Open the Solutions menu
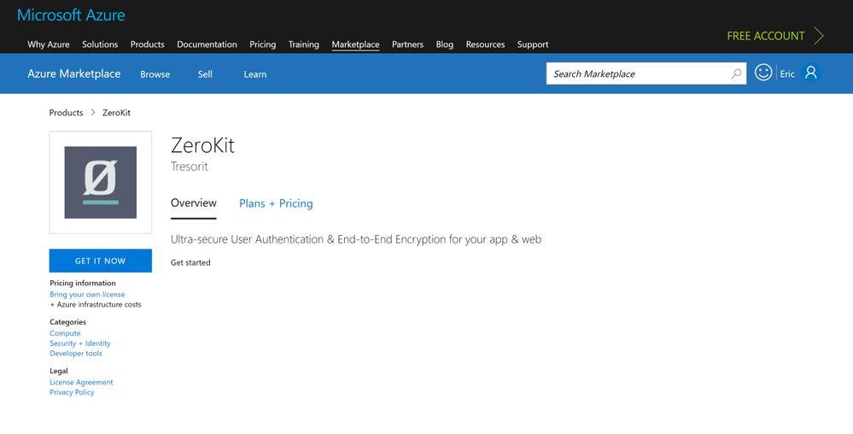The image size is (853, 434). (100, 44)
